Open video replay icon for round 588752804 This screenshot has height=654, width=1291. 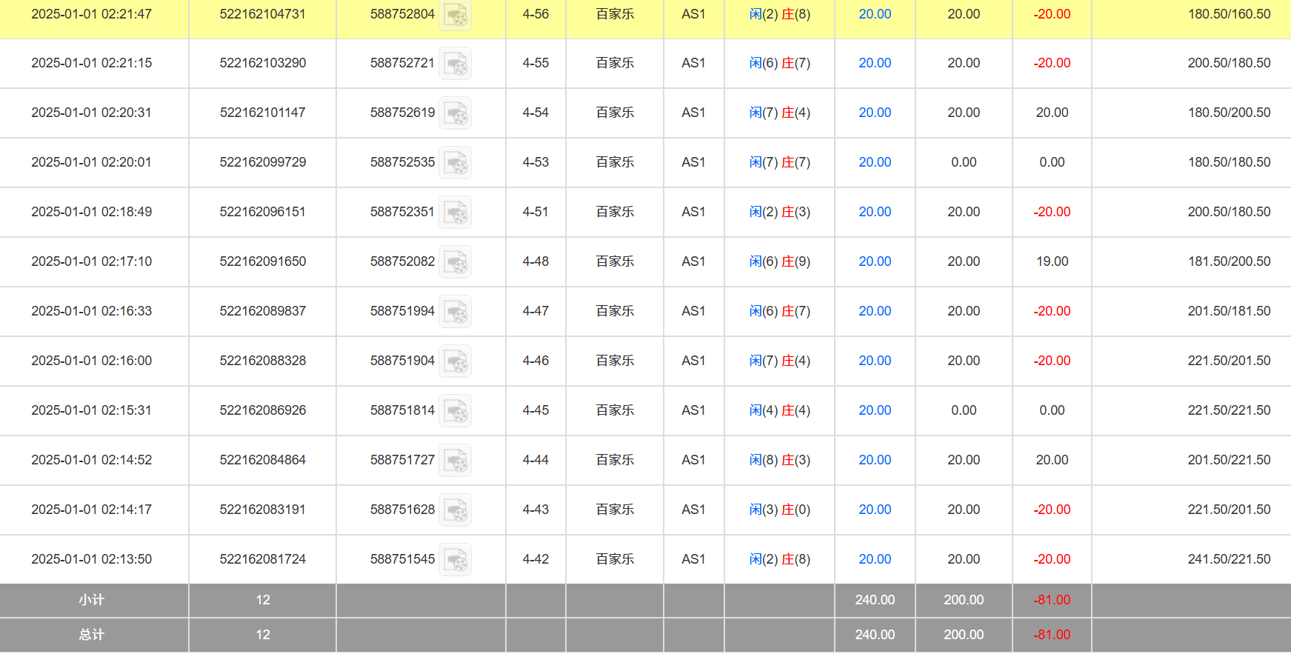pos(455,15)
